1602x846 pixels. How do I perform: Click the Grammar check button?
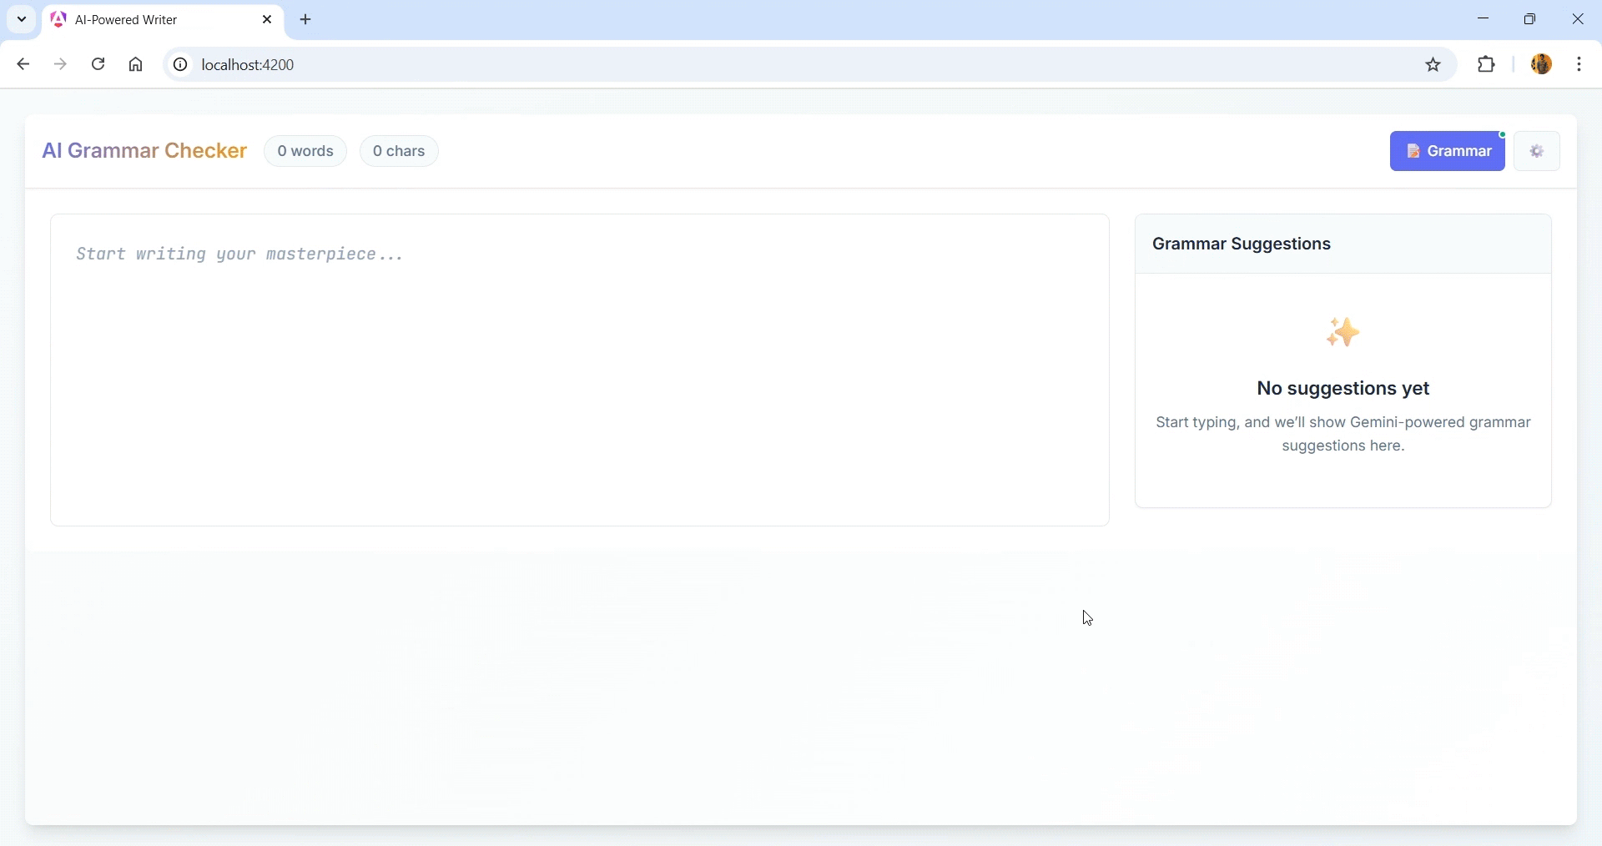point(1448,151)
